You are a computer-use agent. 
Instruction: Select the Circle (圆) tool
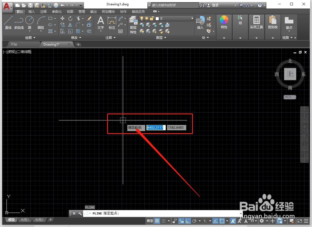30,23
